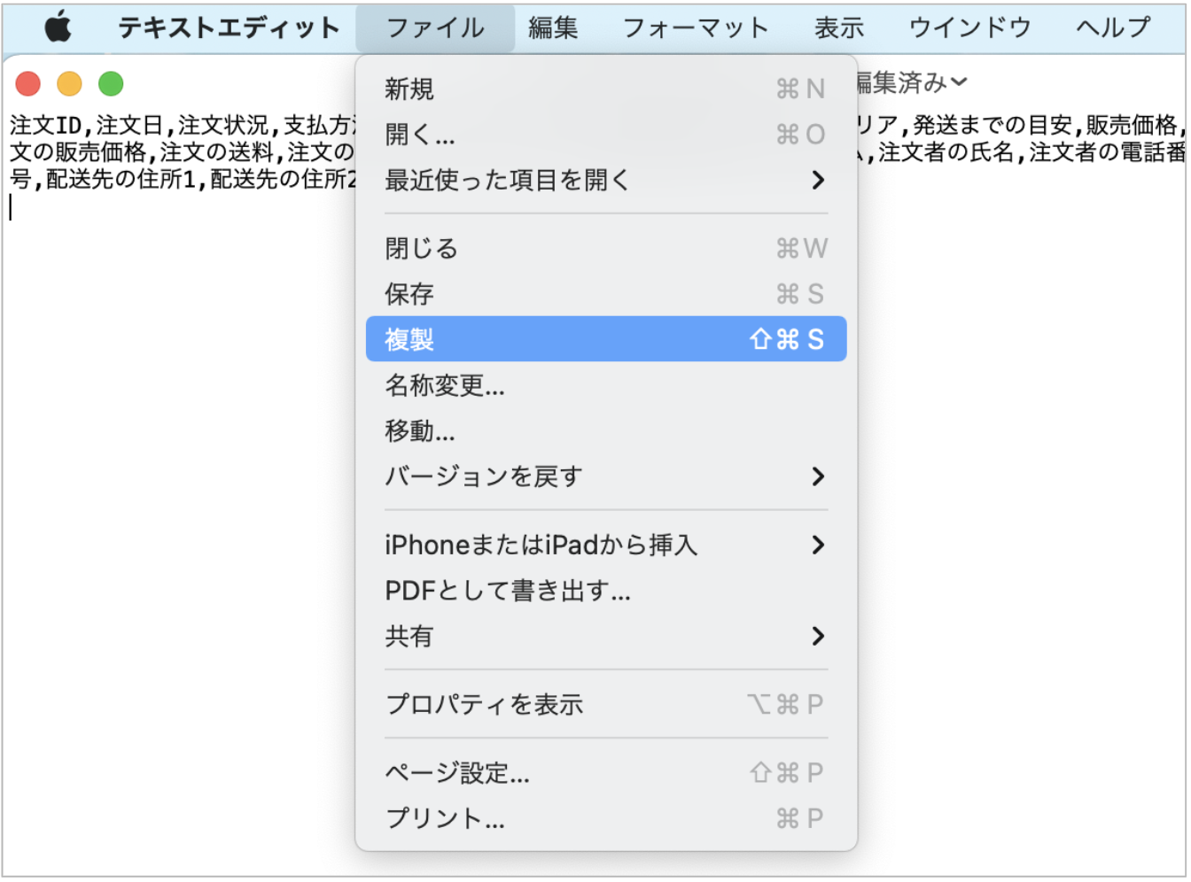Open the Apple logo menu
The image size is (1191, 882).
point(58,27)
